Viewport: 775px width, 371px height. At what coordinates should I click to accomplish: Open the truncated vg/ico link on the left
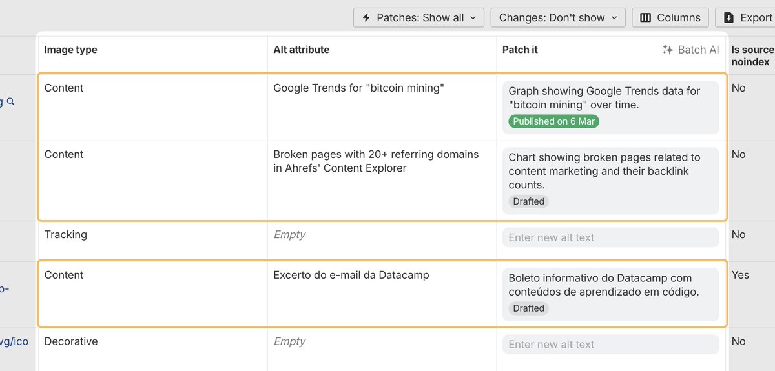14,341
